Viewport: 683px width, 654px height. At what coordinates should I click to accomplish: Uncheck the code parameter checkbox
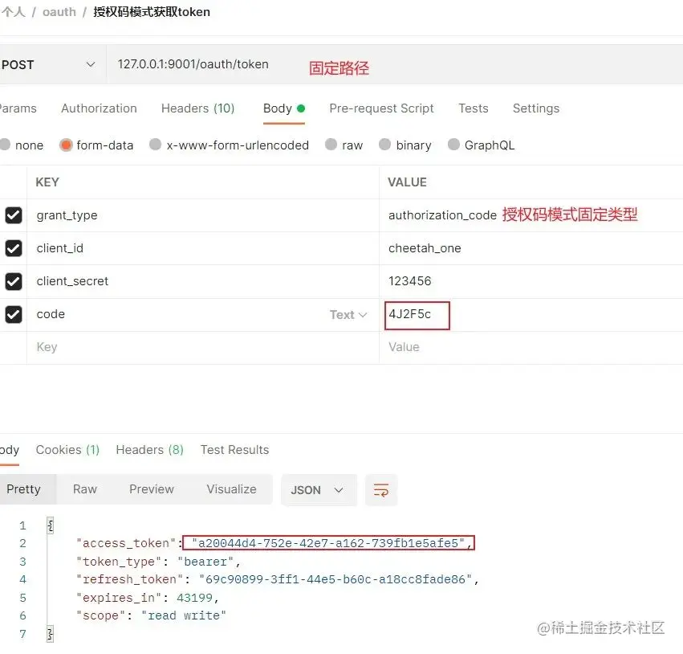pyautogui.click(x=13, y=314)
